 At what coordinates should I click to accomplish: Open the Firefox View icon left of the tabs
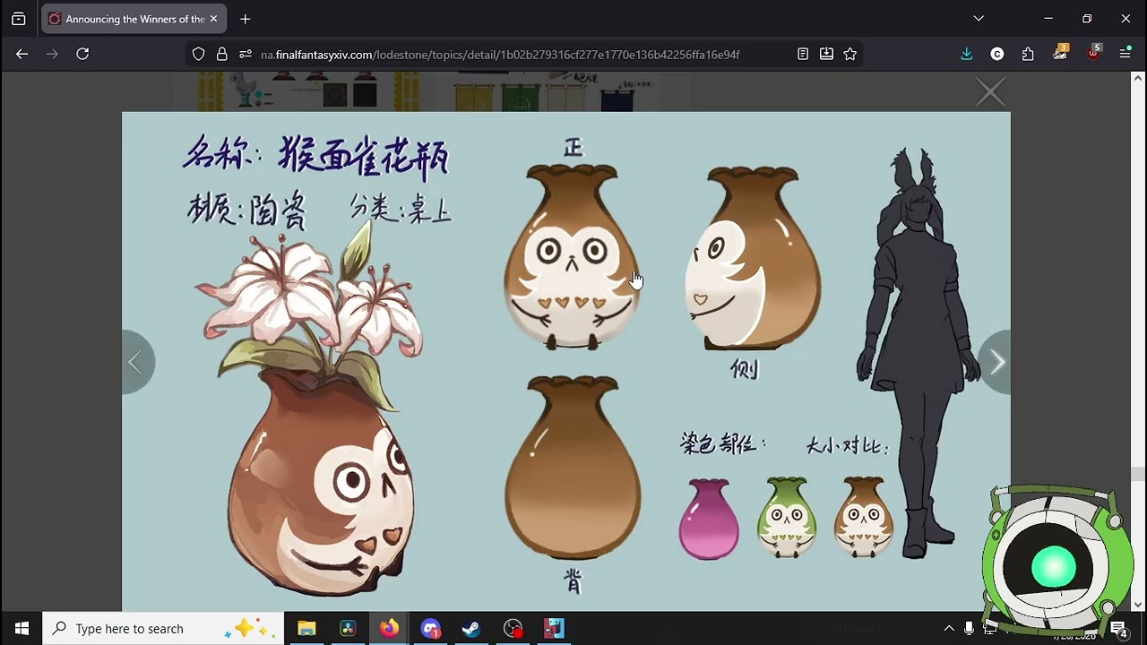[19, 19]
